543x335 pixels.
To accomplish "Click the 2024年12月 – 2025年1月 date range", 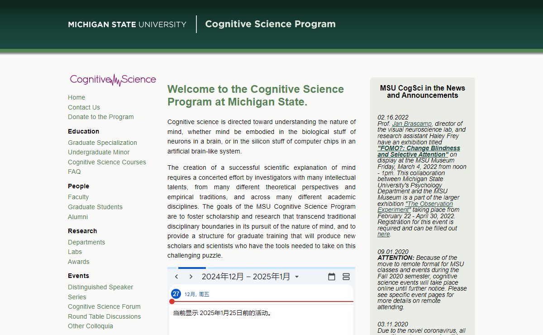I will pos(246,277).
